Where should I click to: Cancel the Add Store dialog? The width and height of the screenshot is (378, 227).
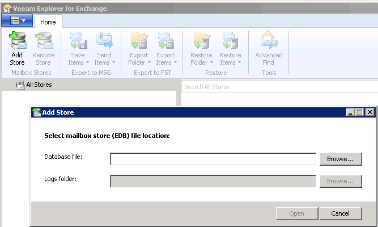coord(341,213)
